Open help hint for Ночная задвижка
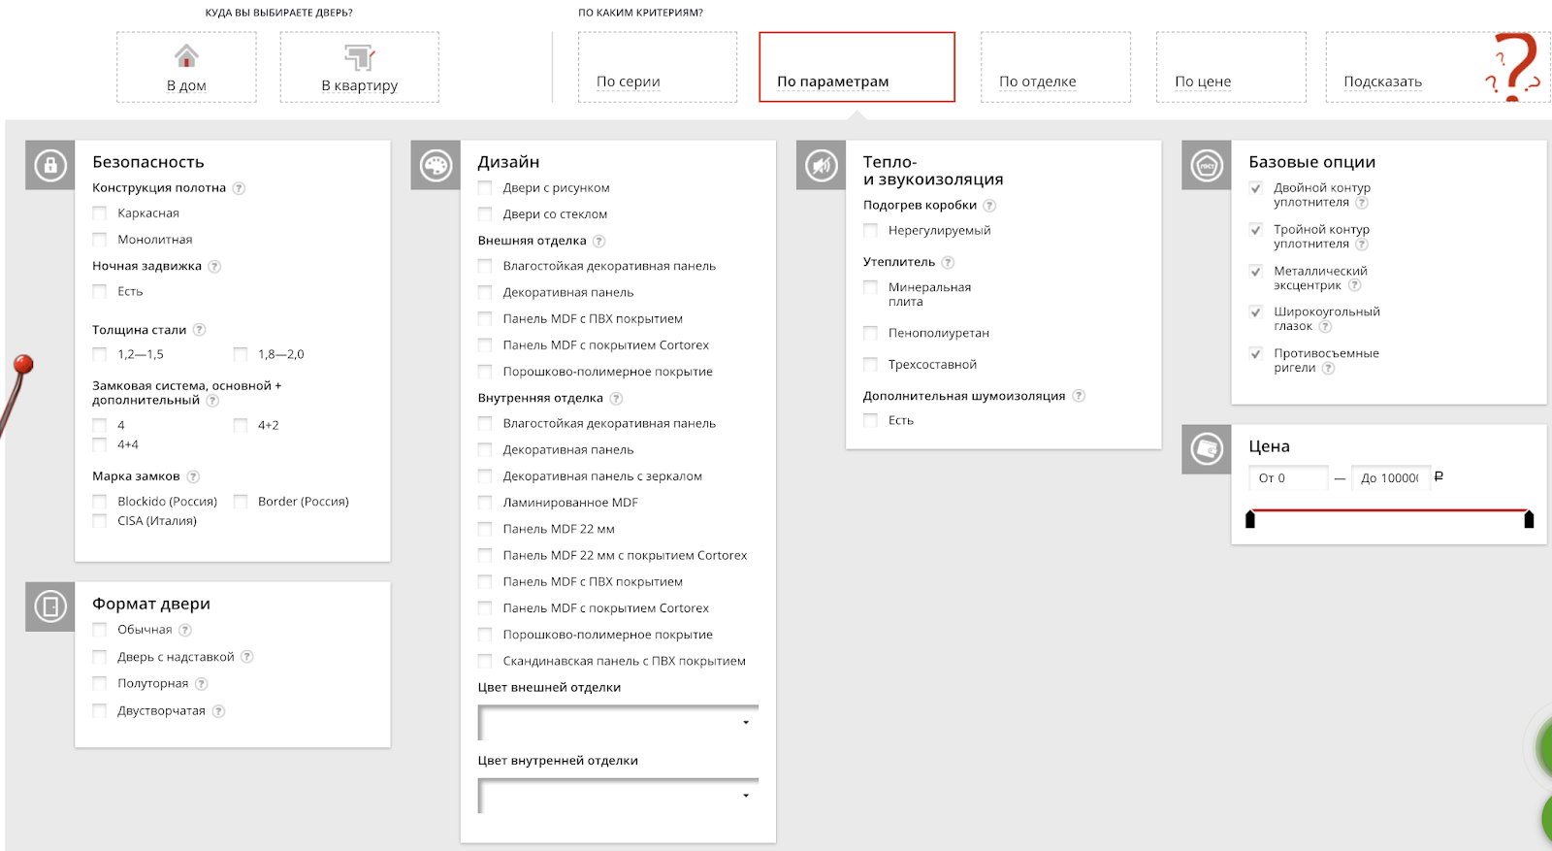Viewport: 1552px width, 851px height. point(214,267)
